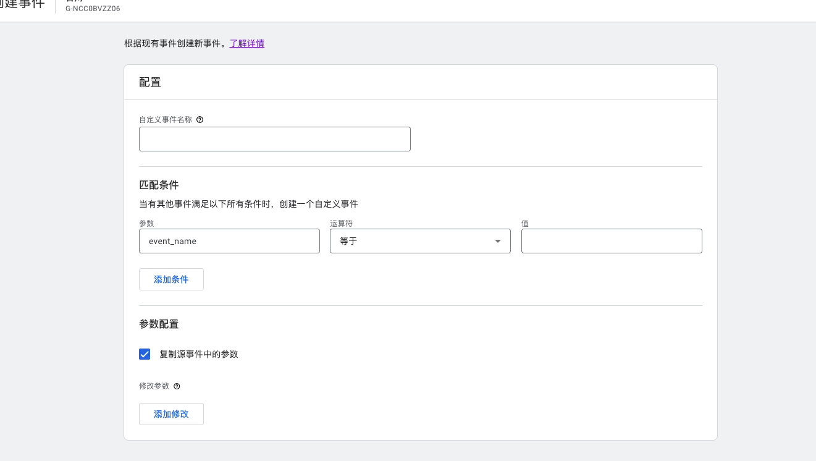This screenshot has width=816, height=461.
Task: Select the G-NCC0BVZZ06 measurement ID text
Action: [x=93, y=9]
